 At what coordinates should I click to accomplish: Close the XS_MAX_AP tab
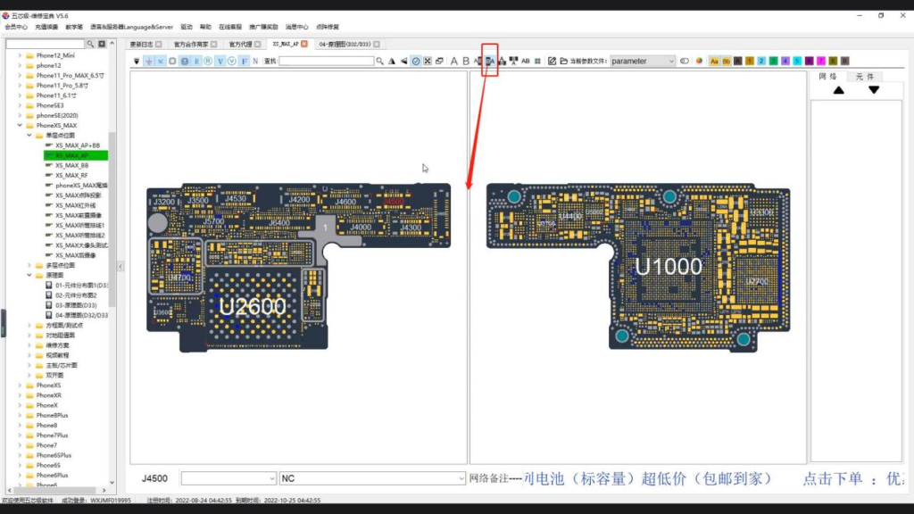304,44
